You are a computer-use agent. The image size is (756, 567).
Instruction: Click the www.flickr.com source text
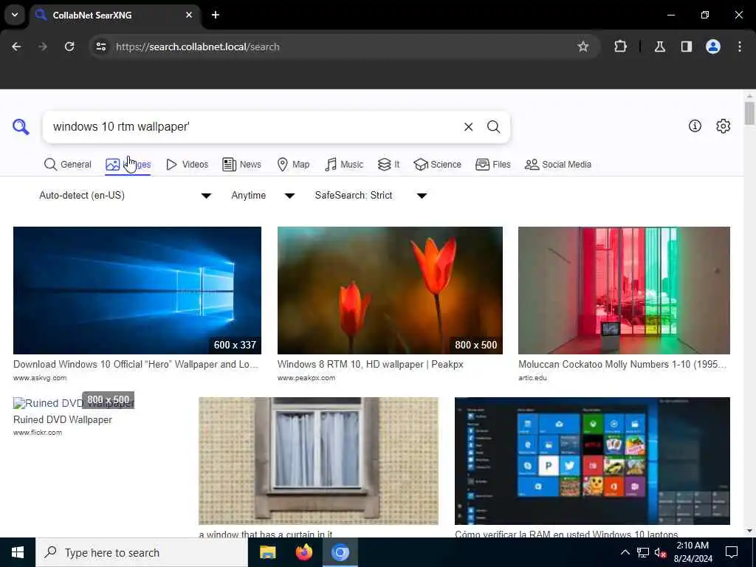pyautogui.click(x=38, y=433)
